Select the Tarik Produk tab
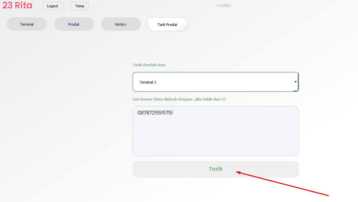358x202 pixels. 168,25
